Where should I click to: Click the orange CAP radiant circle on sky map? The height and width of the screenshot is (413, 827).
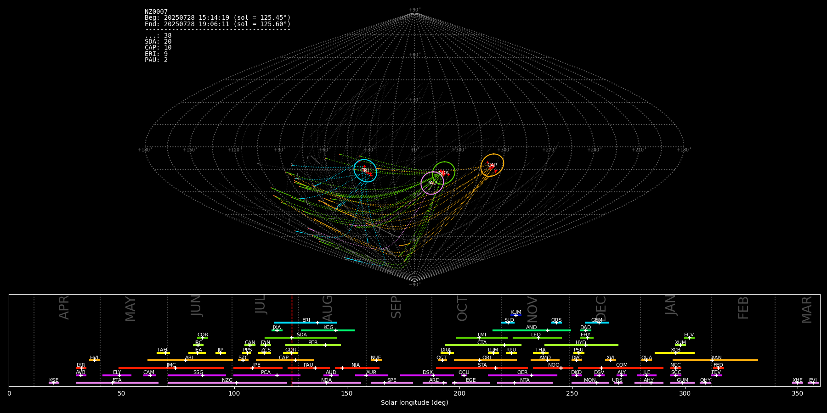coord(492,165)
